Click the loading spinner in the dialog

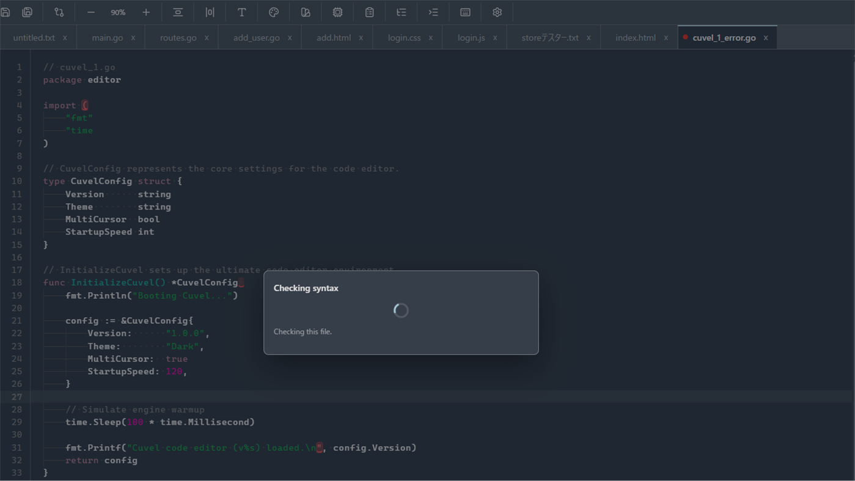point(401,310)
